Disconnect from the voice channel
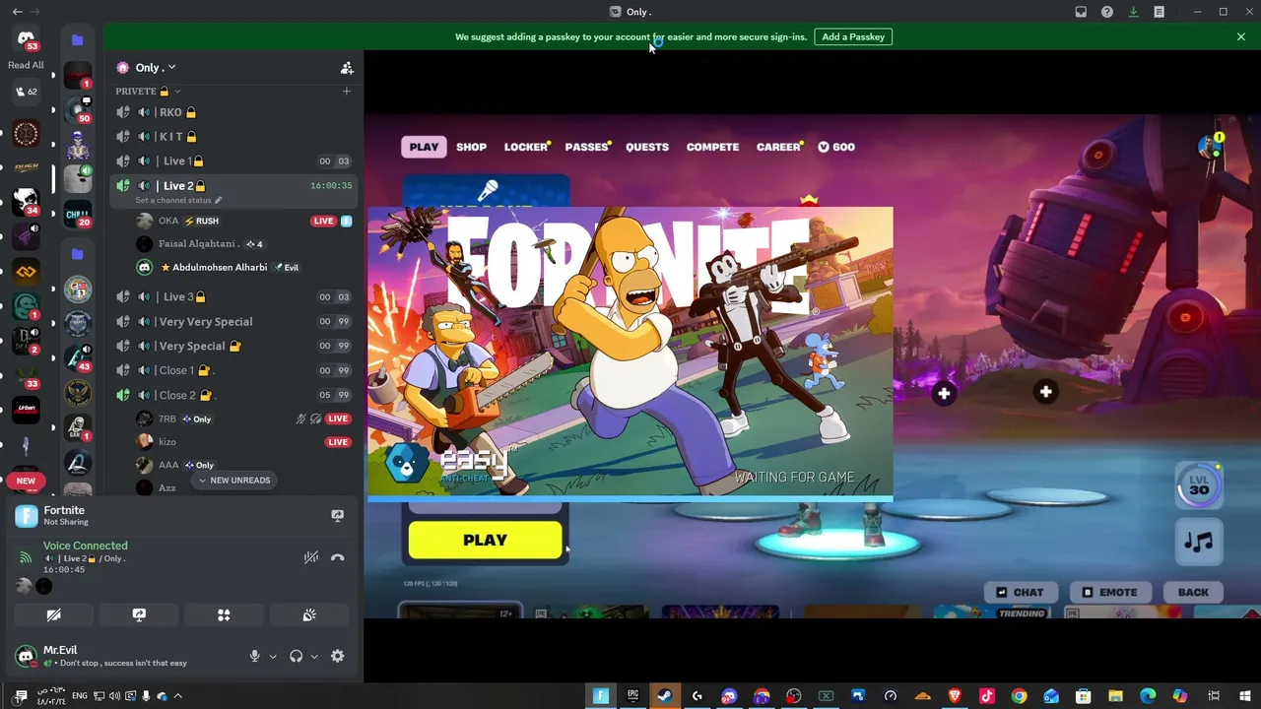Viewport: 1261px width, 709px height. (337, 557)
